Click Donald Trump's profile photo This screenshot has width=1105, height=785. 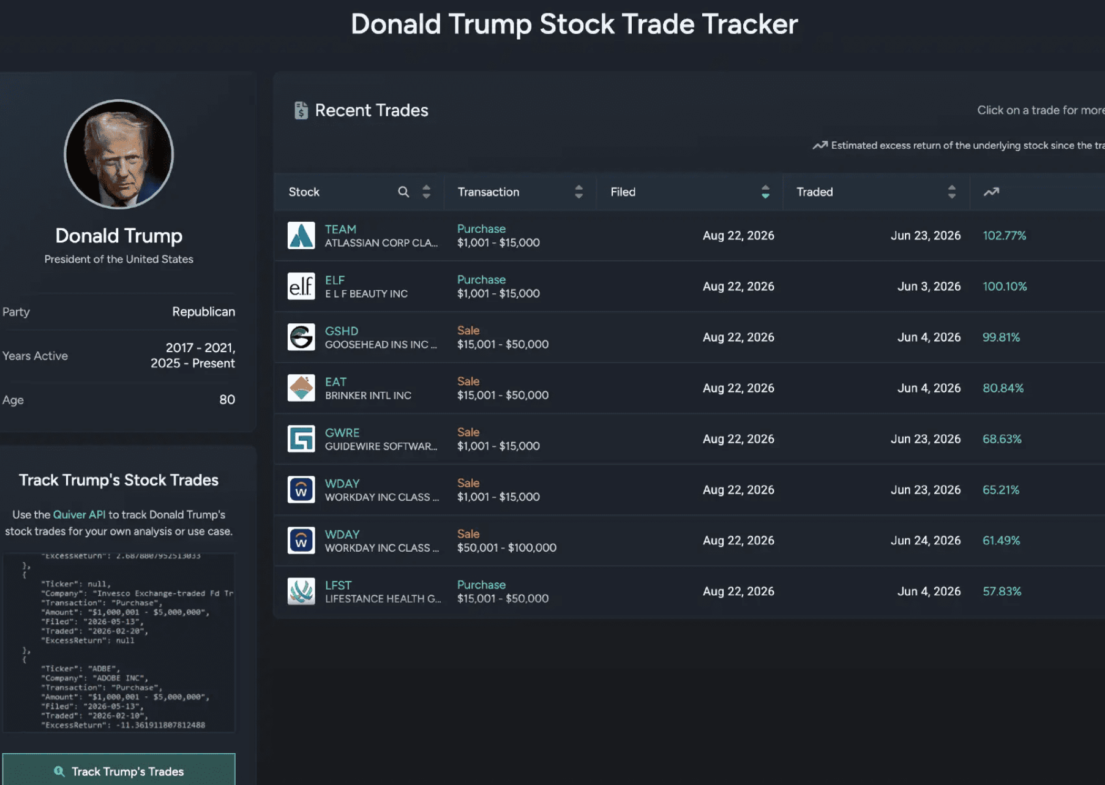(x=119, y=154)
